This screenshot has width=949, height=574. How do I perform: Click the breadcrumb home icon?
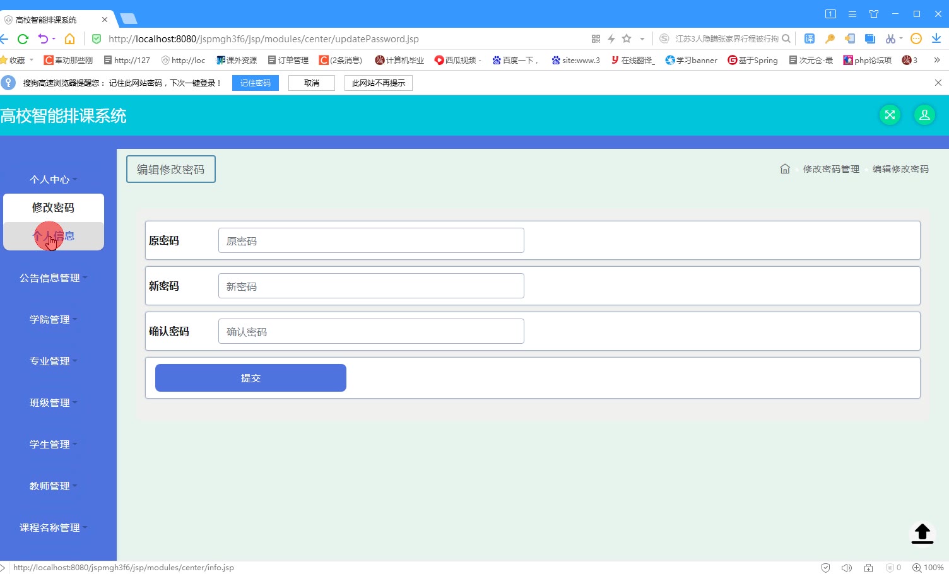click(785, 168)
